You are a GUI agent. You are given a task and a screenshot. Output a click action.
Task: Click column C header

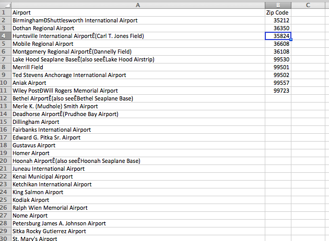(308, 4)
